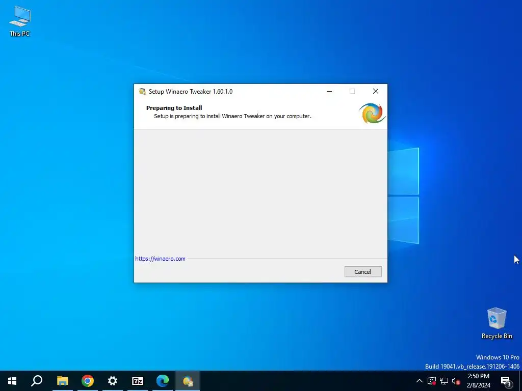Image resolution: width=522 pixels, height=391 pixels.
Task: Click the 'Setup Winaero Tweaker 1.60.1.0' title
Action: click(x=191, y=92)
